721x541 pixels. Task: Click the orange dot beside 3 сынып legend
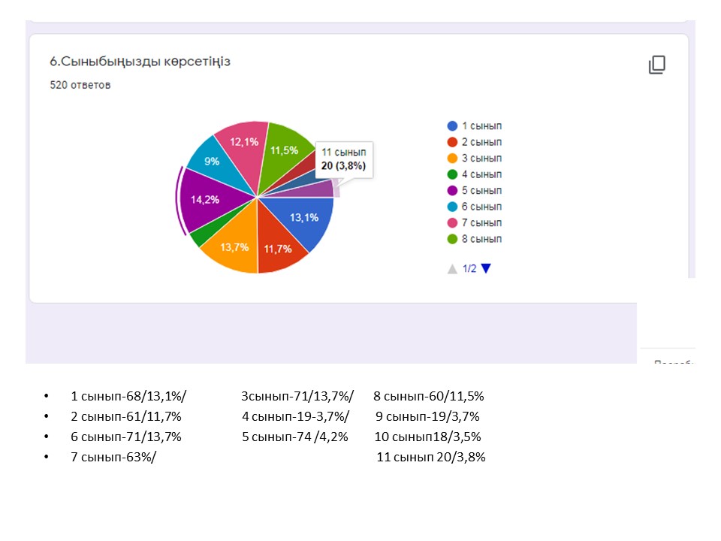click(452, 159)
